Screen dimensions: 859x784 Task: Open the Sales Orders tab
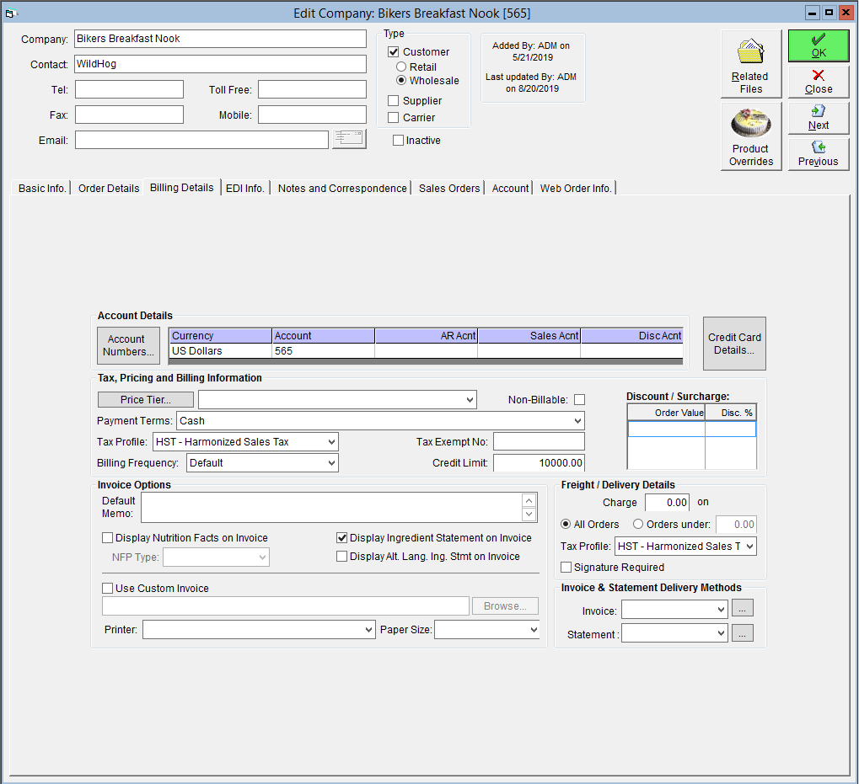449,188
